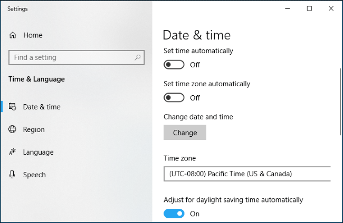This screenshot has width=343, height=223.
Task: Click 'Adjust for daylight saving time automatically' text
Action: (x=233, y=200)
